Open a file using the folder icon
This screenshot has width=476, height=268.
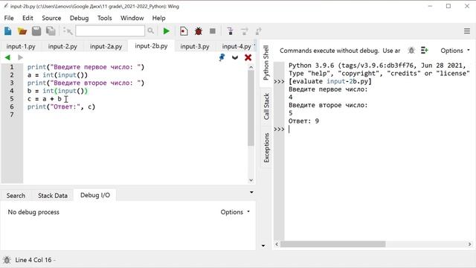click(22, 31)
